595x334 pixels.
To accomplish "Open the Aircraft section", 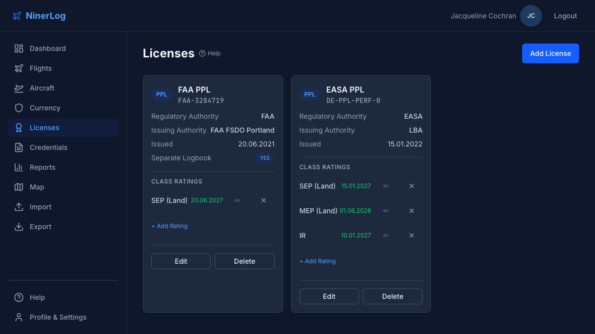I will pyautogui.click(x=63, y=88).
